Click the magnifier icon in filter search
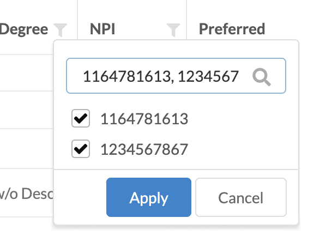 (262, 77)
